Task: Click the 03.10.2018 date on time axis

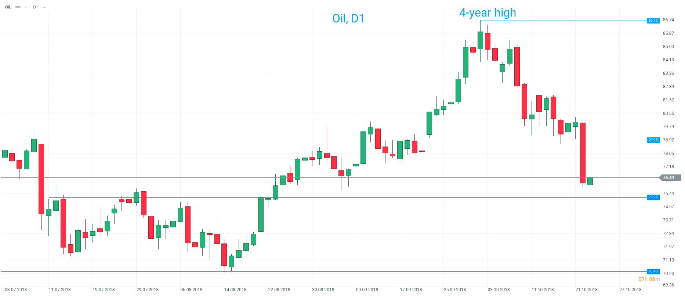Action: tap(499, 290)
